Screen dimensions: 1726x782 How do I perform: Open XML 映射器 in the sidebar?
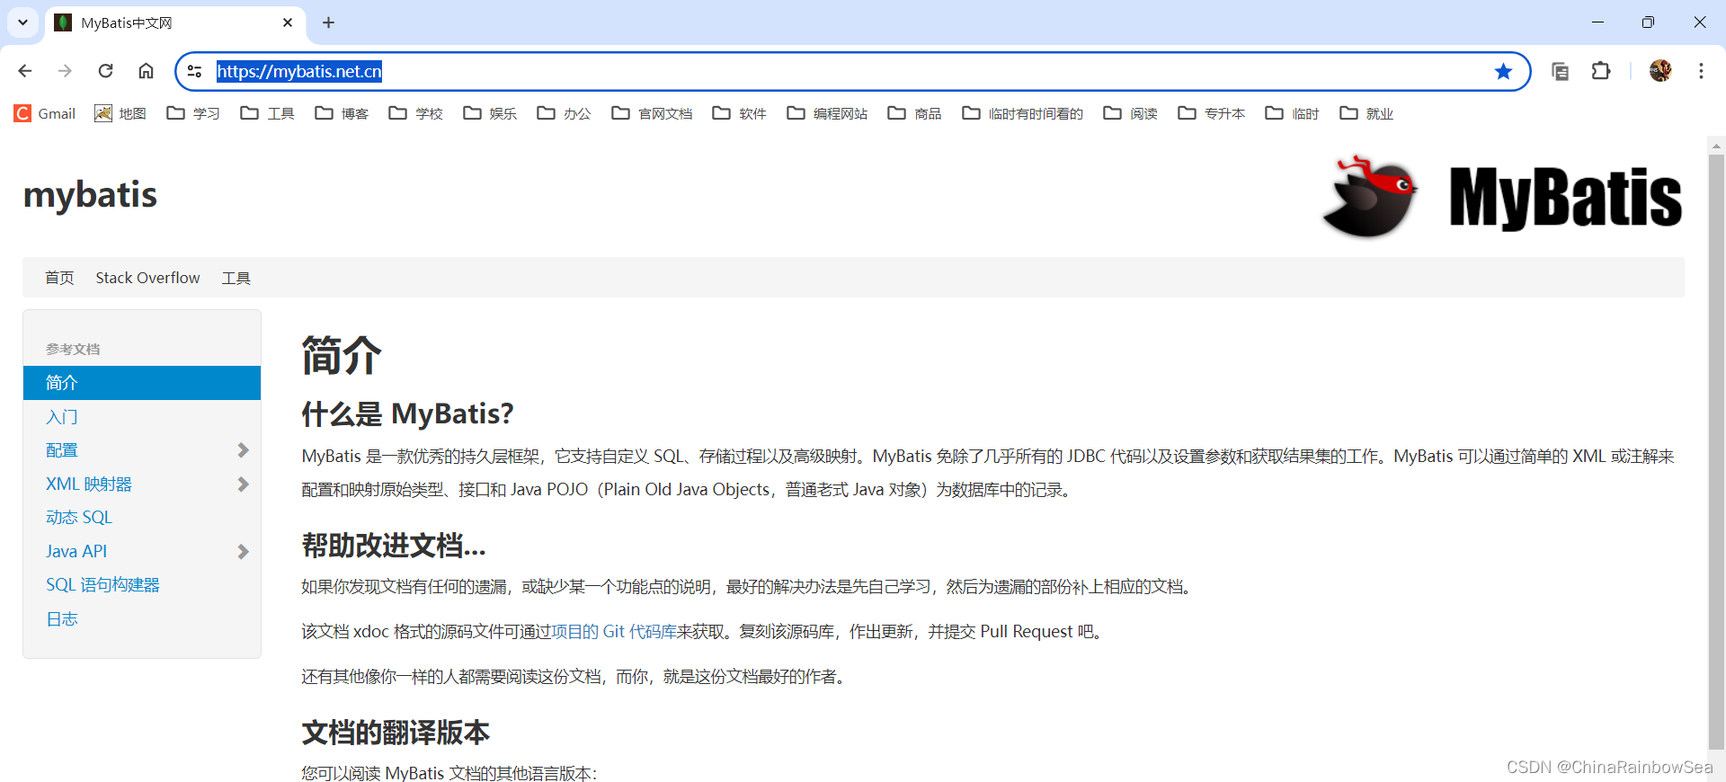(89, 484)
